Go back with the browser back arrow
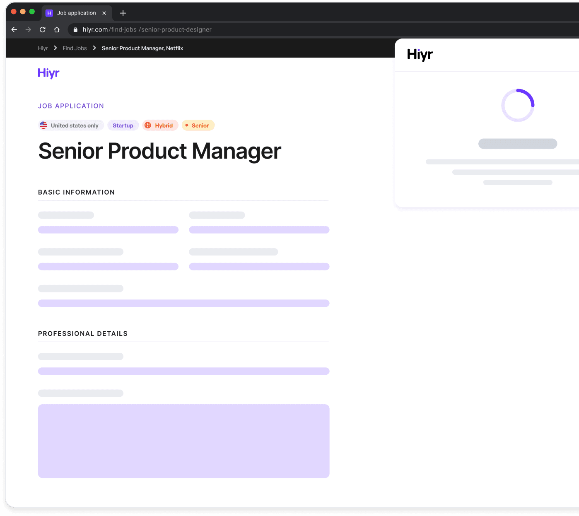The image size is (579, 516). point(14,29)
